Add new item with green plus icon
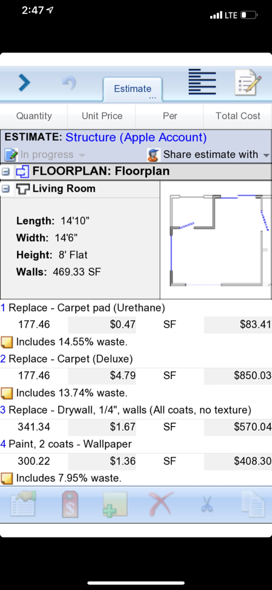272x590 pixels. click(x=115, y=504)
